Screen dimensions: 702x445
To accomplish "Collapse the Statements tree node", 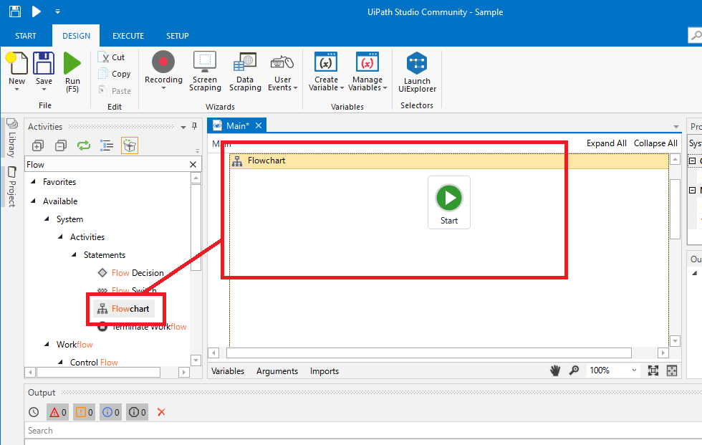I will (x=74, y=255).
